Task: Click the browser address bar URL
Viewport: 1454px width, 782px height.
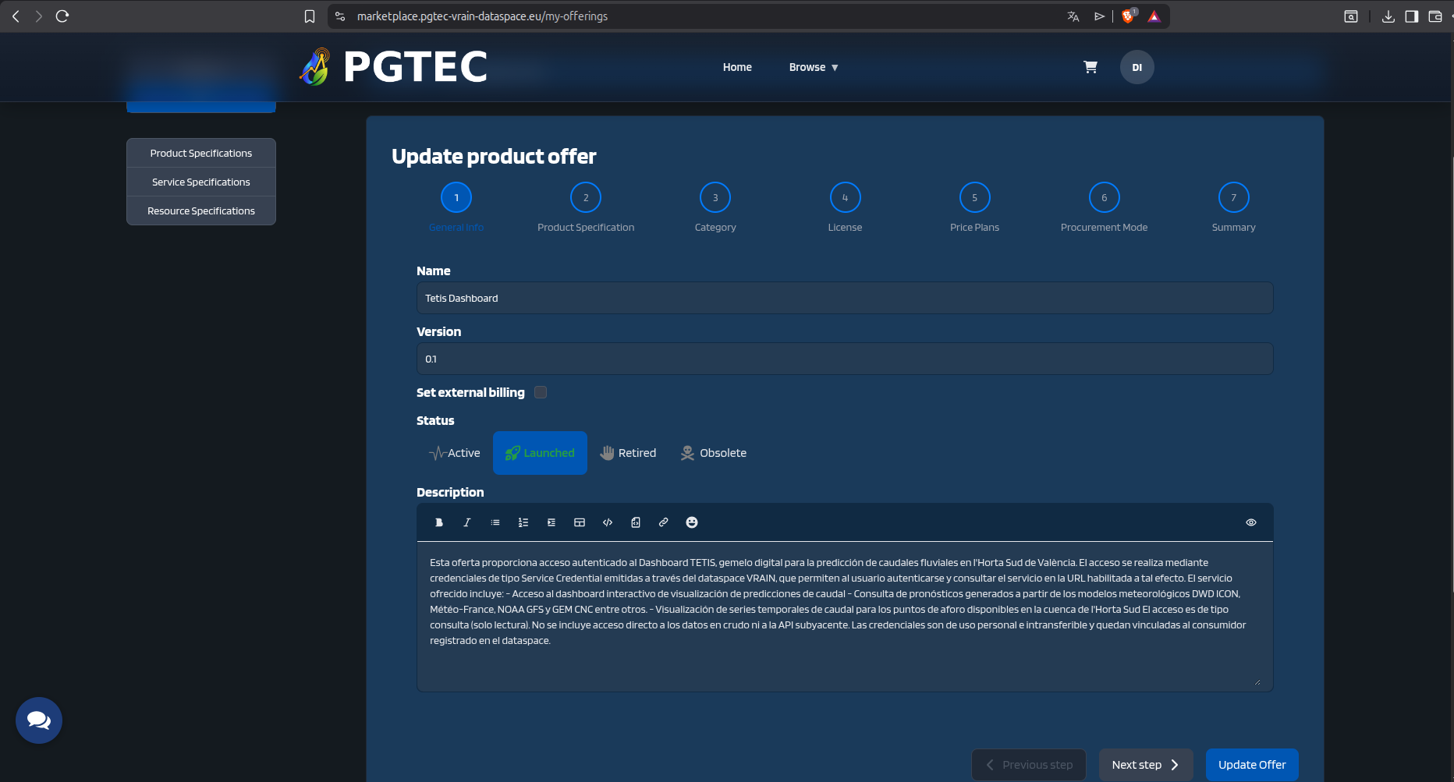Action: pyautogui.click(x=482, y=16)
